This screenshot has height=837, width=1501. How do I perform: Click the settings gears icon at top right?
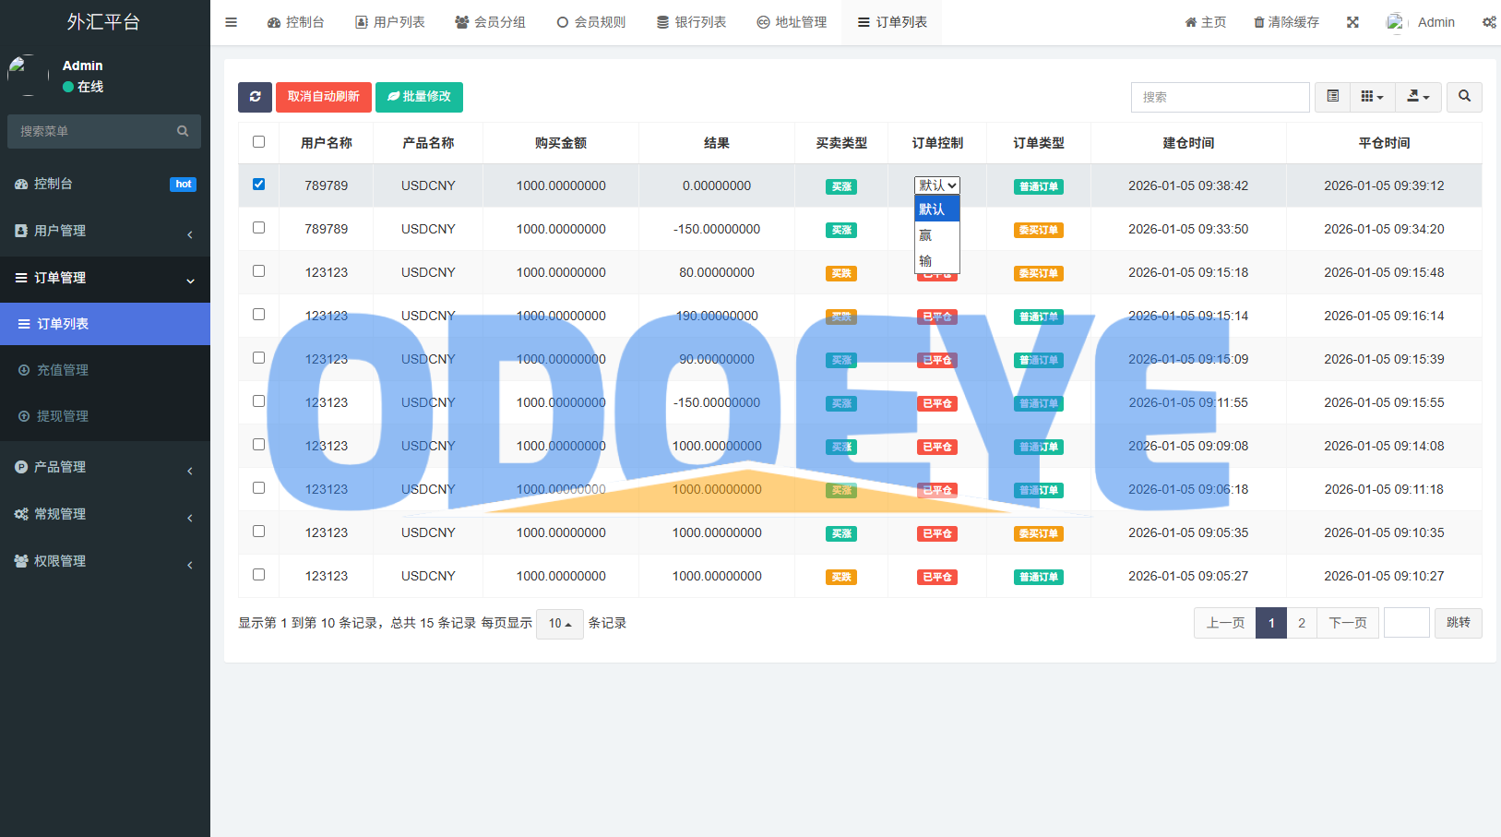click(1489, 22)
